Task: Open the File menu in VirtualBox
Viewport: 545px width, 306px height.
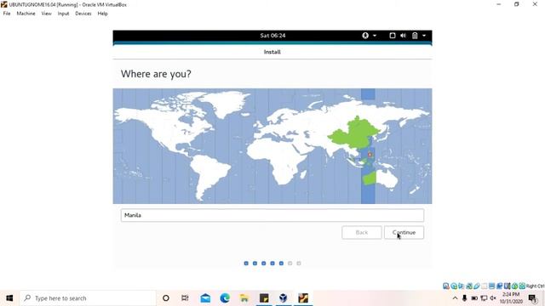Action: click(x=7, y=14)
